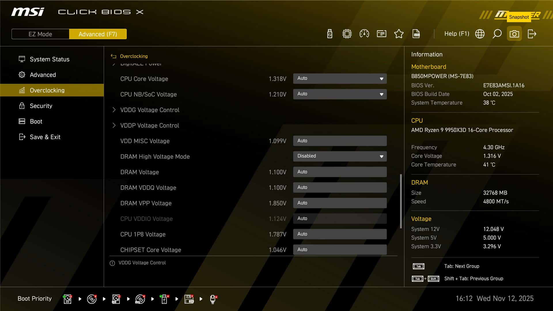
Task: Click the CPU 1P8 Voltage input field
Action: pyautogui.click(x=340, y=234)
